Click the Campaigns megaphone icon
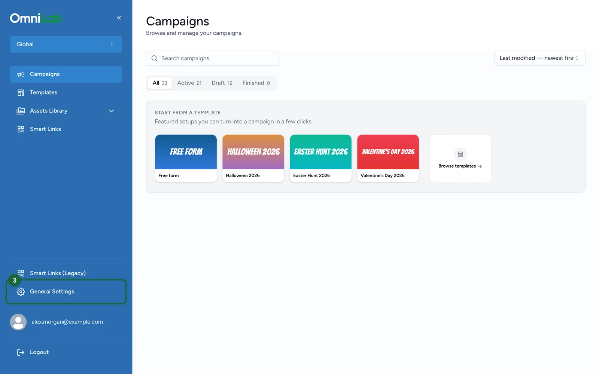599x374 pixels. [21, 74]
